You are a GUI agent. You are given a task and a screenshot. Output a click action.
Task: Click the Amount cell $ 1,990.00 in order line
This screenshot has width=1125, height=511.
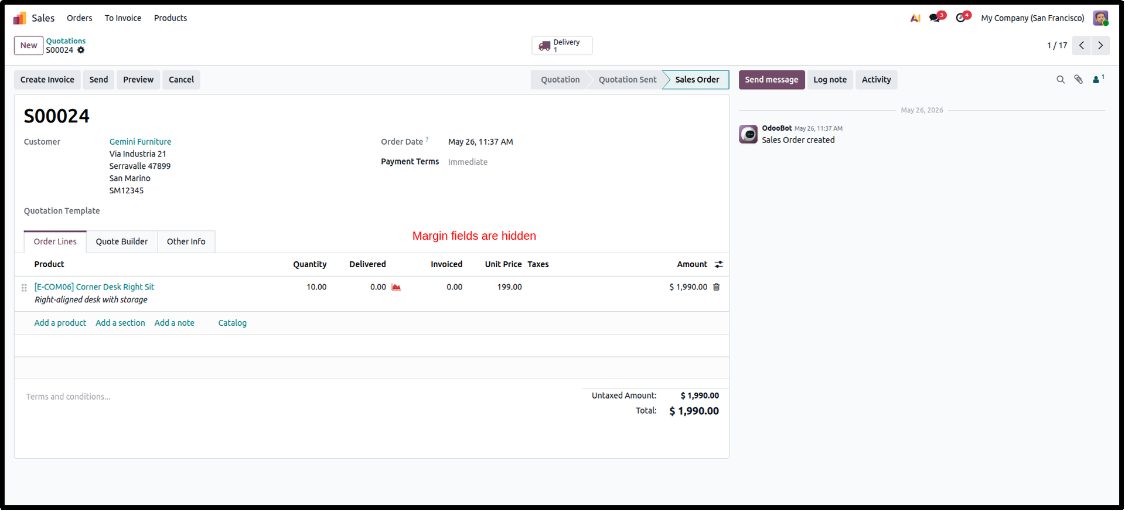688,287
